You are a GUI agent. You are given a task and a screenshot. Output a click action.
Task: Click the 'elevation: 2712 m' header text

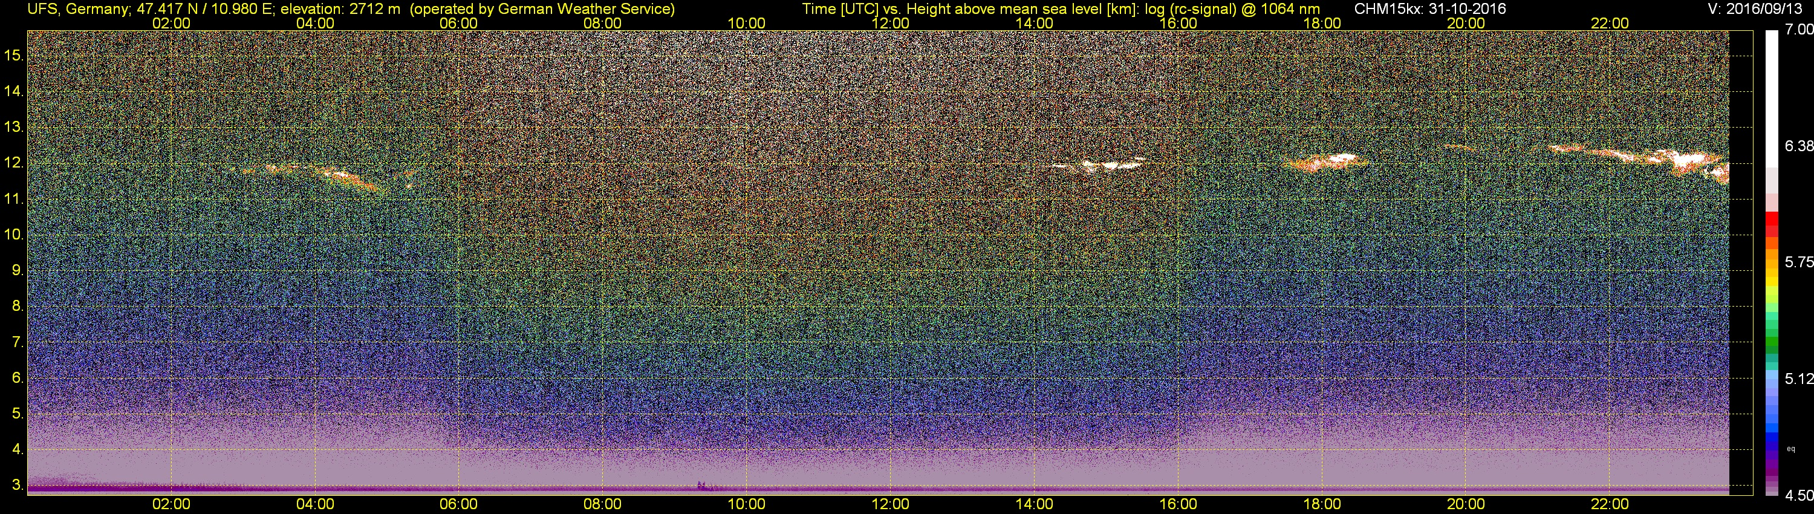pyautogui.click(x=340, y=9)
